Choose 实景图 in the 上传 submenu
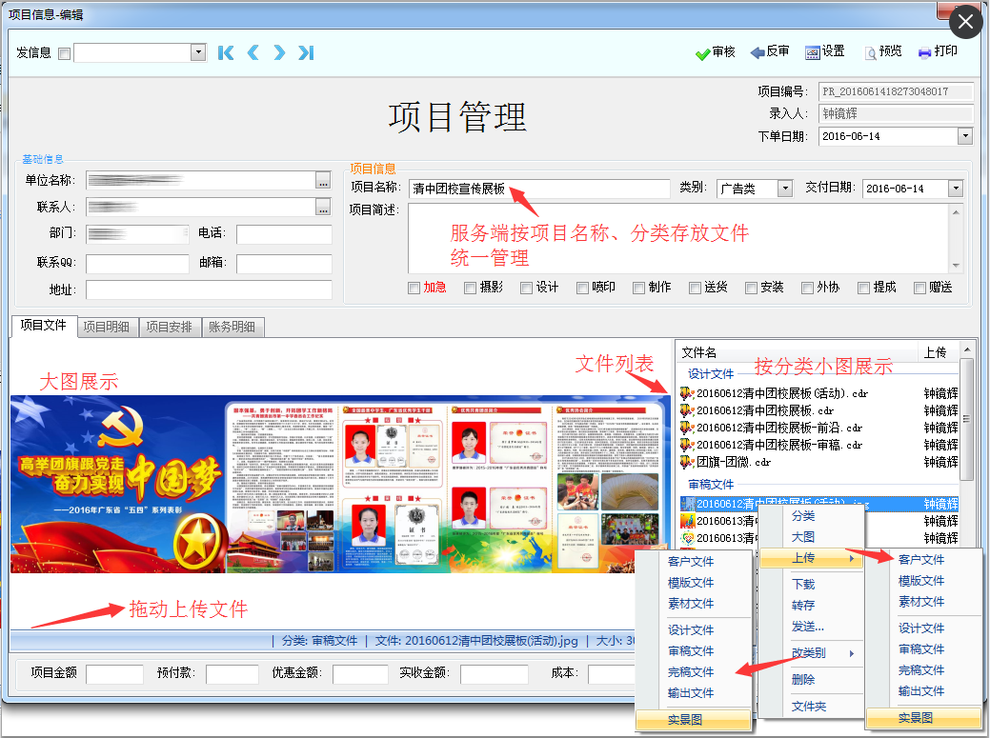The image size is (990, 738). pyautogui.click(x=923, y=718)
